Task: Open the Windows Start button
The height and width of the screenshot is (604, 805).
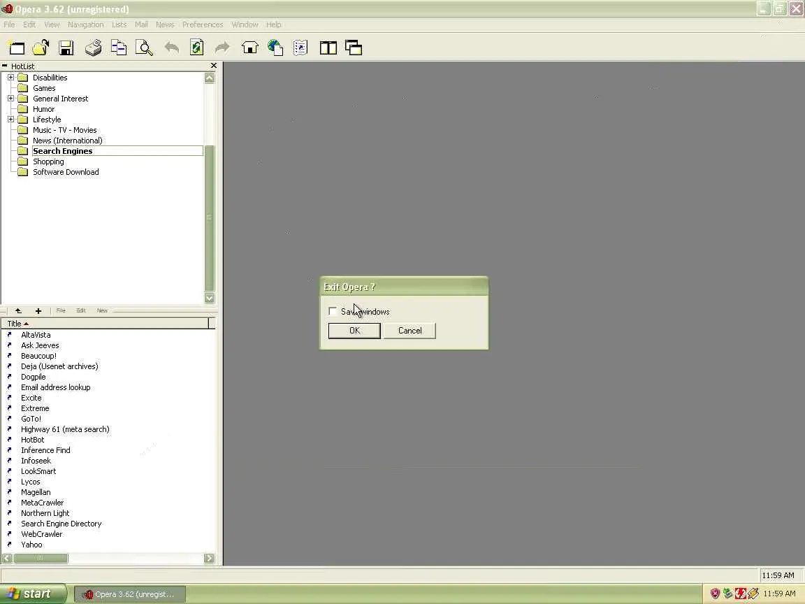Action: 34,594
